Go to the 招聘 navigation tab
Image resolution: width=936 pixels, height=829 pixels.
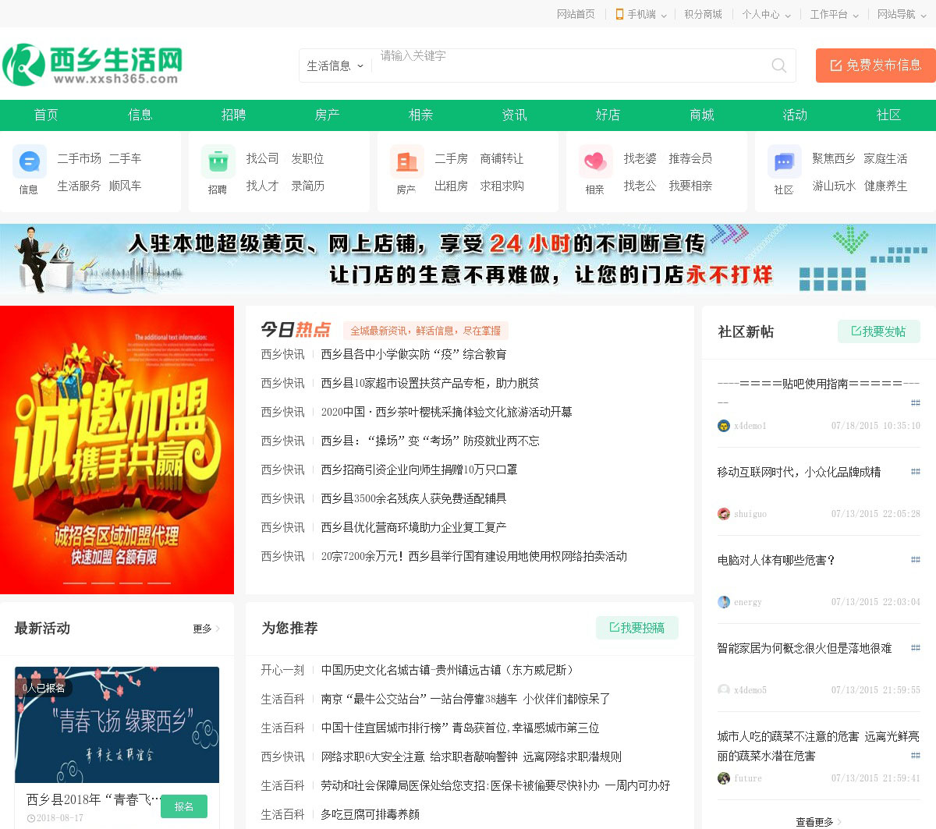tap(233, 115)
